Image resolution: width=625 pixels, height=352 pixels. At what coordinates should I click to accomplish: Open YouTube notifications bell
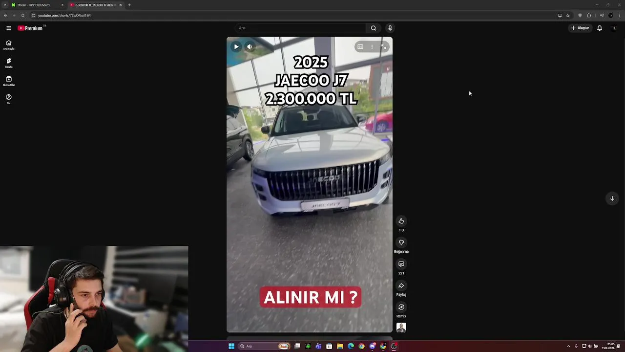600,28
